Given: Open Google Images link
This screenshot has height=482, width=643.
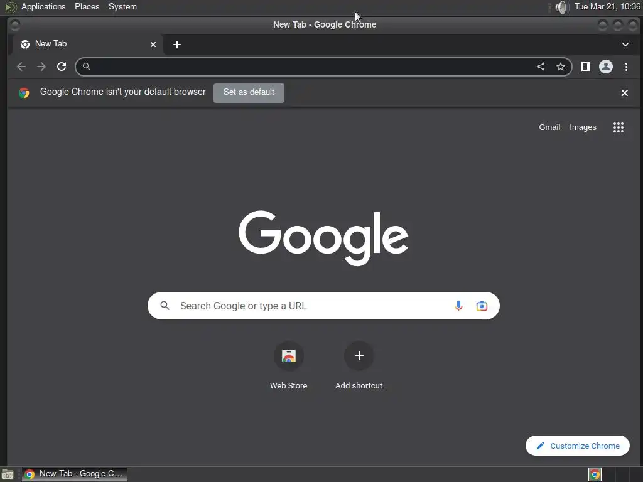Looking at the screenshot, I should tap(583, 127).
